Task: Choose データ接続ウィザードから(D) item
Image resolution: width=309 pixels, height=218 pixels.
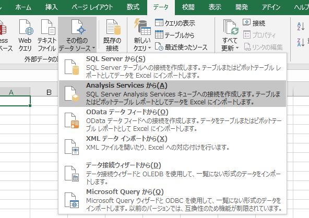Action: point(172,173)
